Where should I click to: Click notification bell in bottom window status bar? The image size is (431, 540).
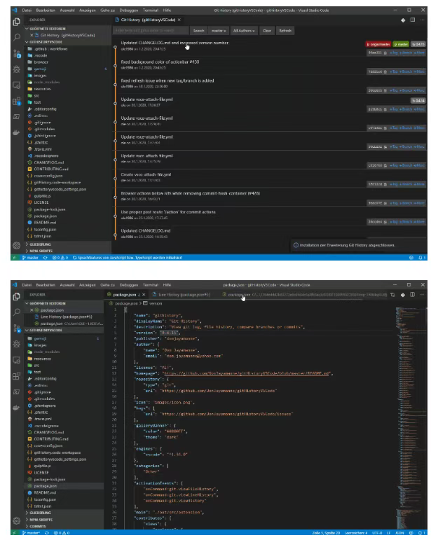(x=420, y=533)
